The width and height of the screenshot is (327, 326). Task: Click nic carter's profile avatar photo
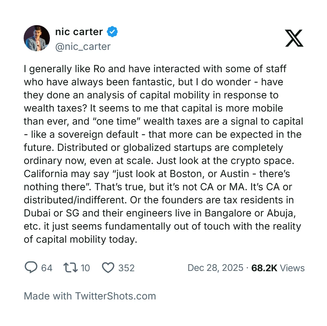pyautogui.click(x=37, y=38)
